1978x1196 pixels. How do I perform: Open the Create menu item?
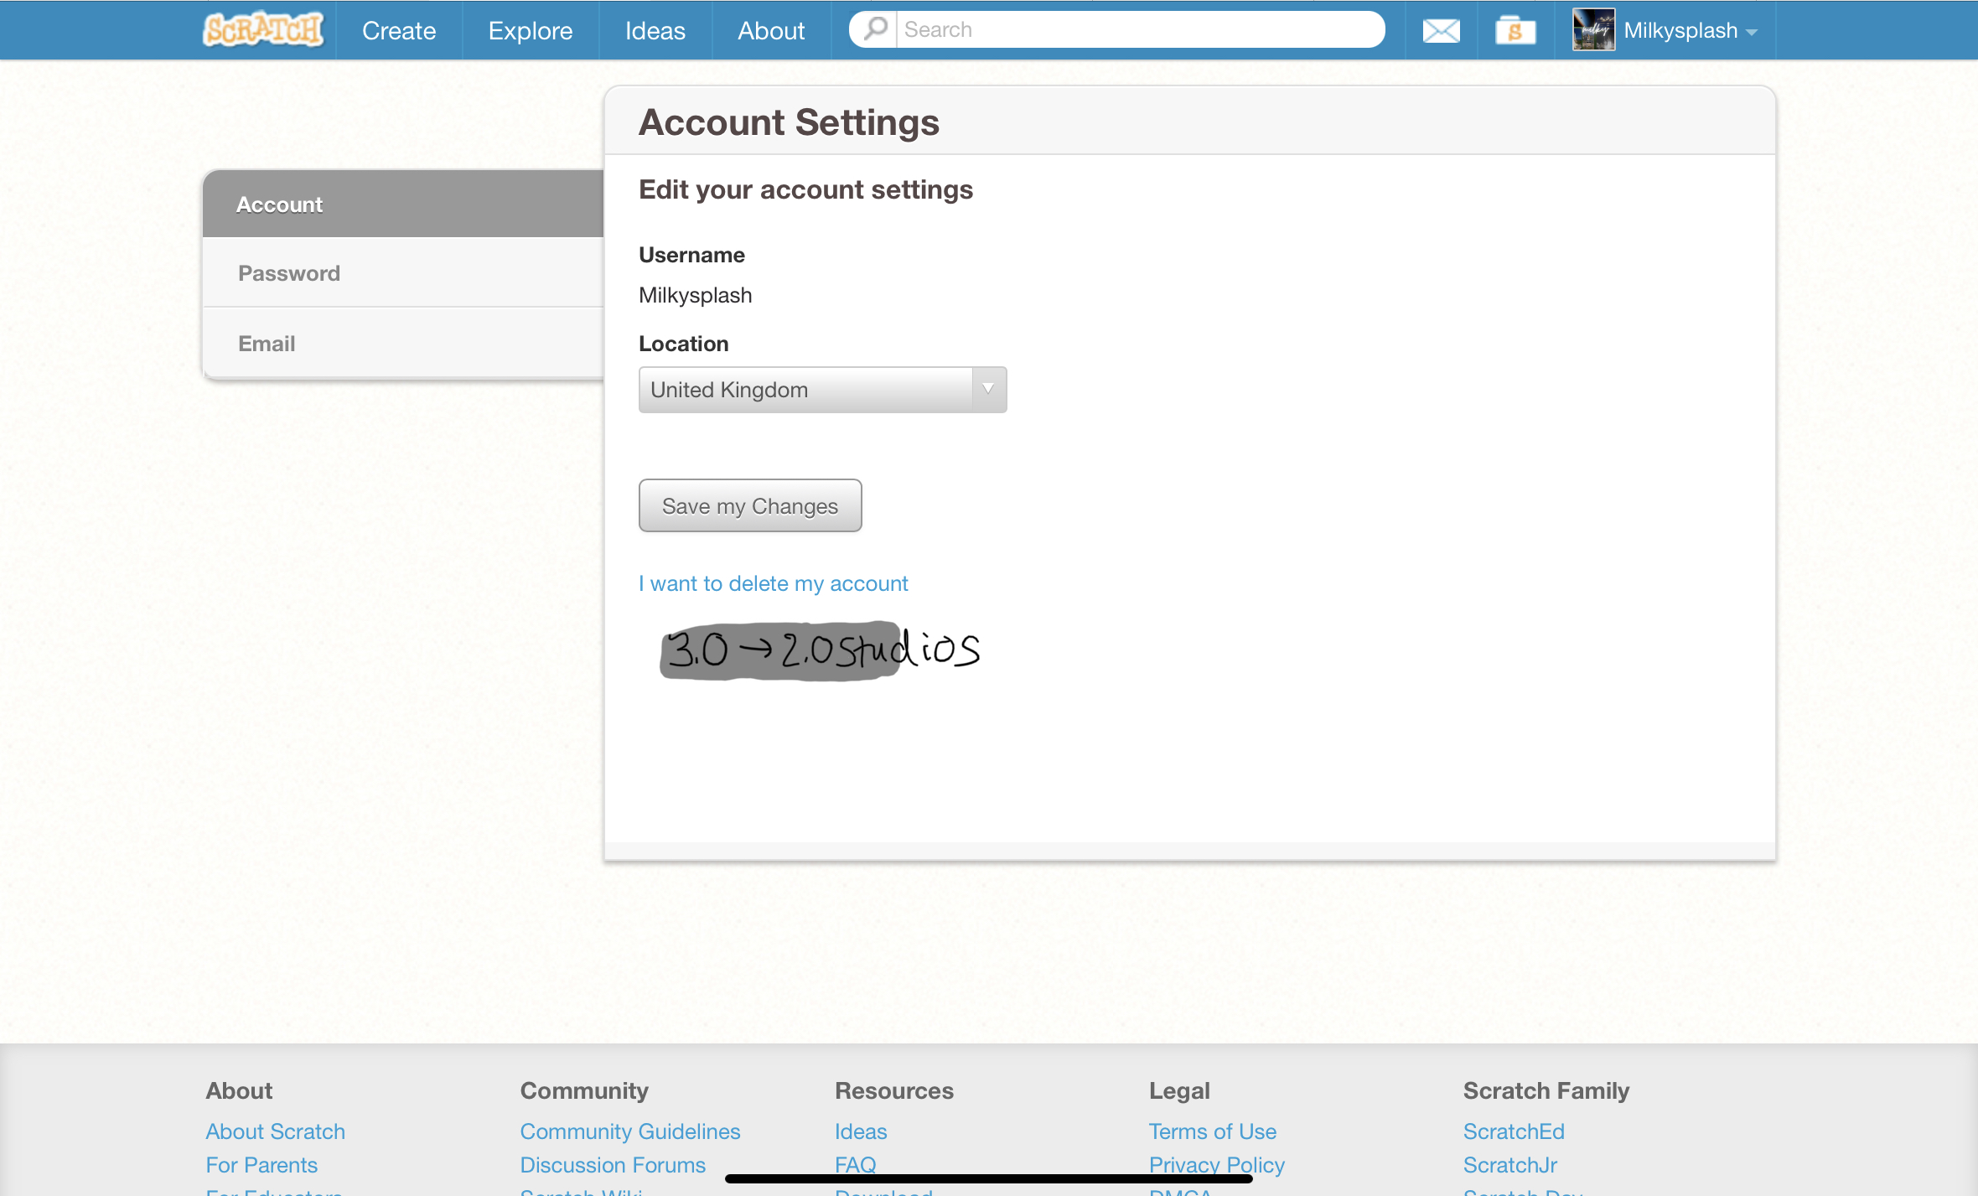pos(399,31)
